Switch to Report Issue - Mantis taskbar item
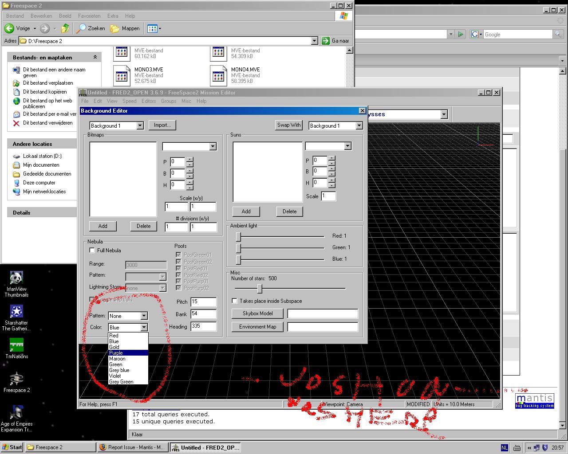The width and height of the screenshot is (568, 454). [133, 447]
